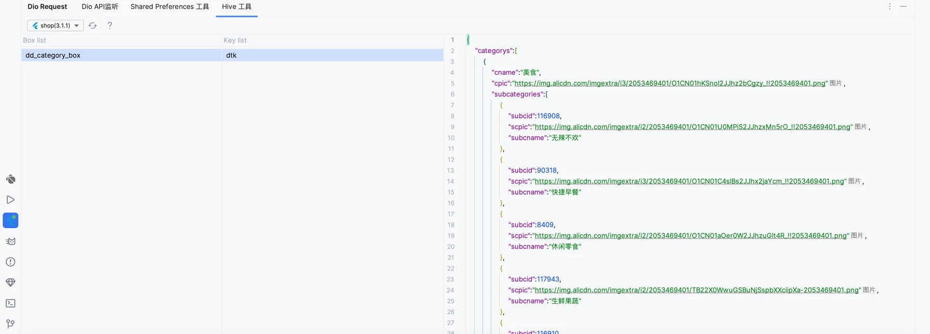Open the scpic link for subcid 116908
This screenshot has width=930, height=334.
click(692, 127)
